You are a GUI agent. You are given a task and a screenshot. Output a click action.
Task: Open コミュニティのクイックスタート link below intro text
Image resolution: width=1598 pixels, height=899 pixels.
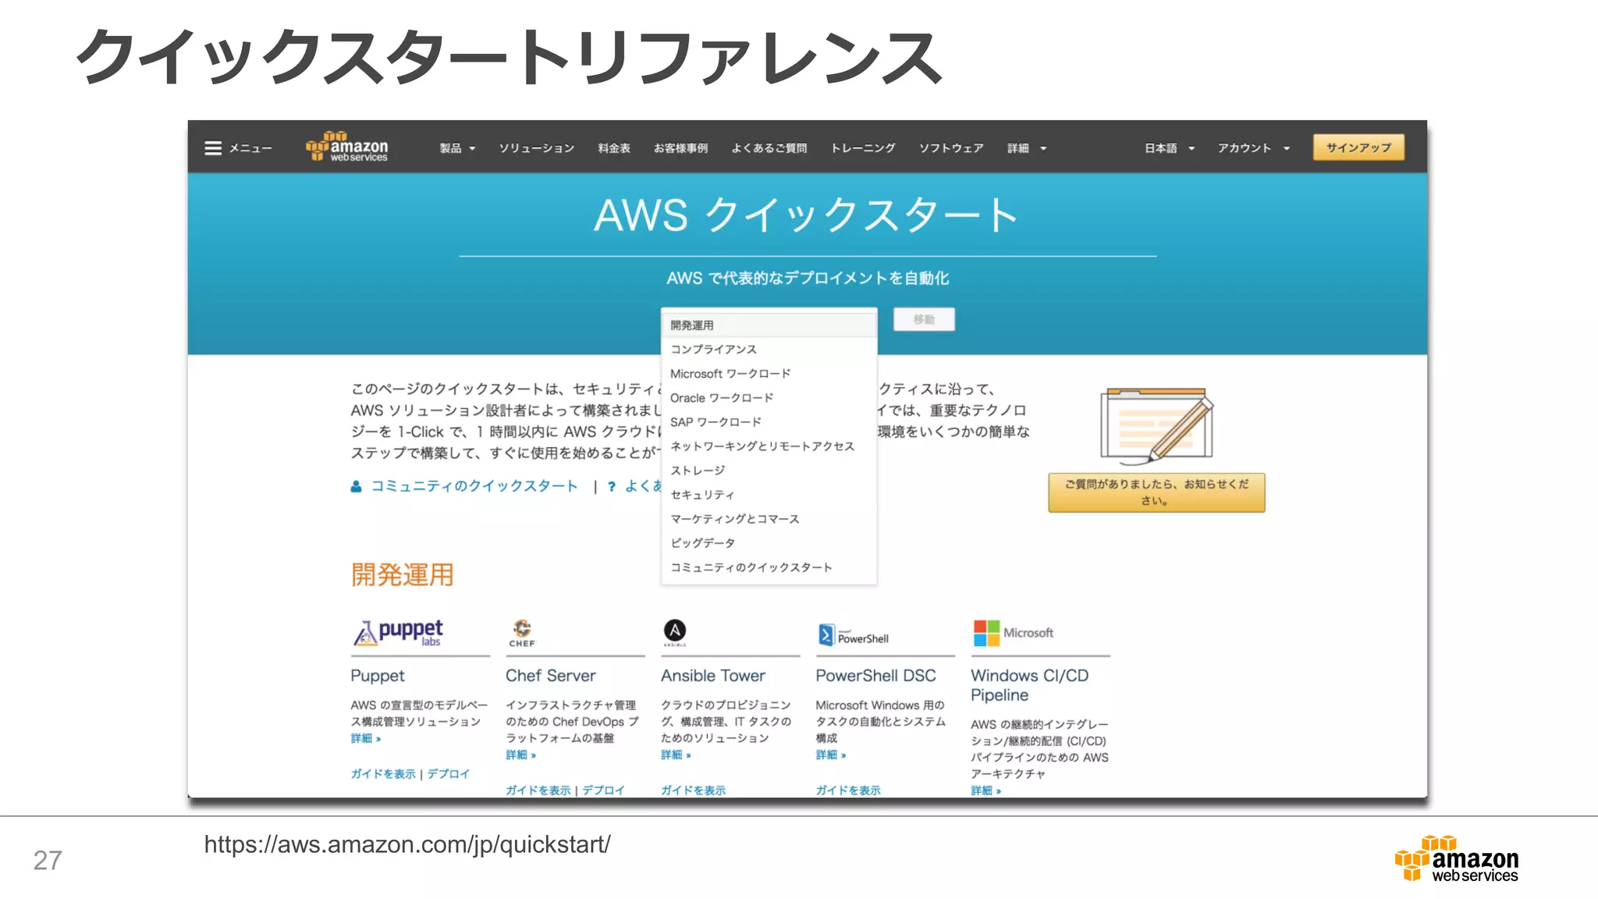click(x=474, y=486)
